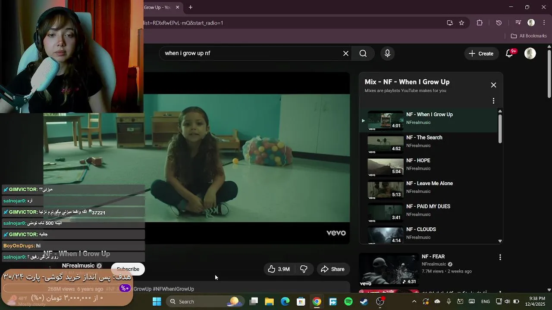This screenshot has height=310, width=552.
Task: Like the video with 3.9M likes
Action: [279, 269]
